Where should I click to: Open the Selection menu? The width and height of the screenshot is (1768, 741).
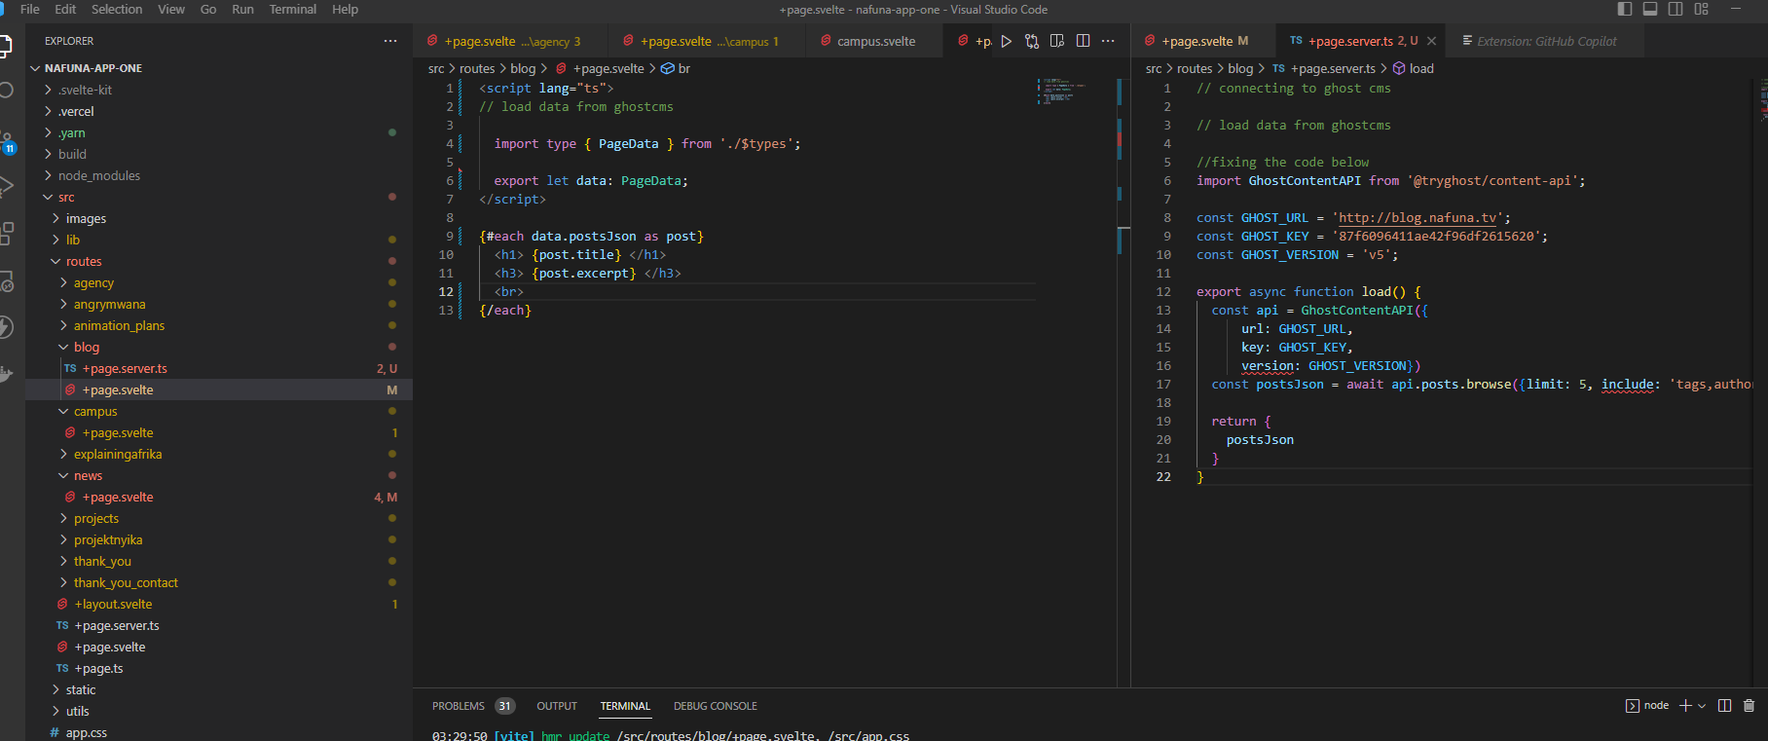[117, 9]
